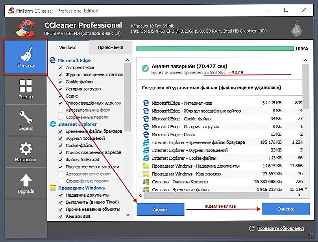The height and width of the screenshot is (242, 318).
Task: Open the Upgrade section
Action: coord(26,183)
